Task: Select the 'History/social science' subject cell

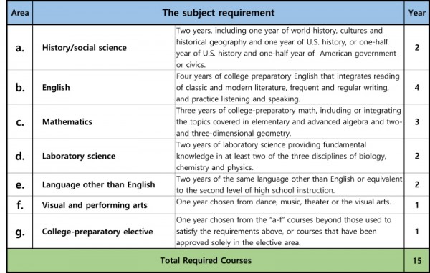Action: [x=104, y=48]
